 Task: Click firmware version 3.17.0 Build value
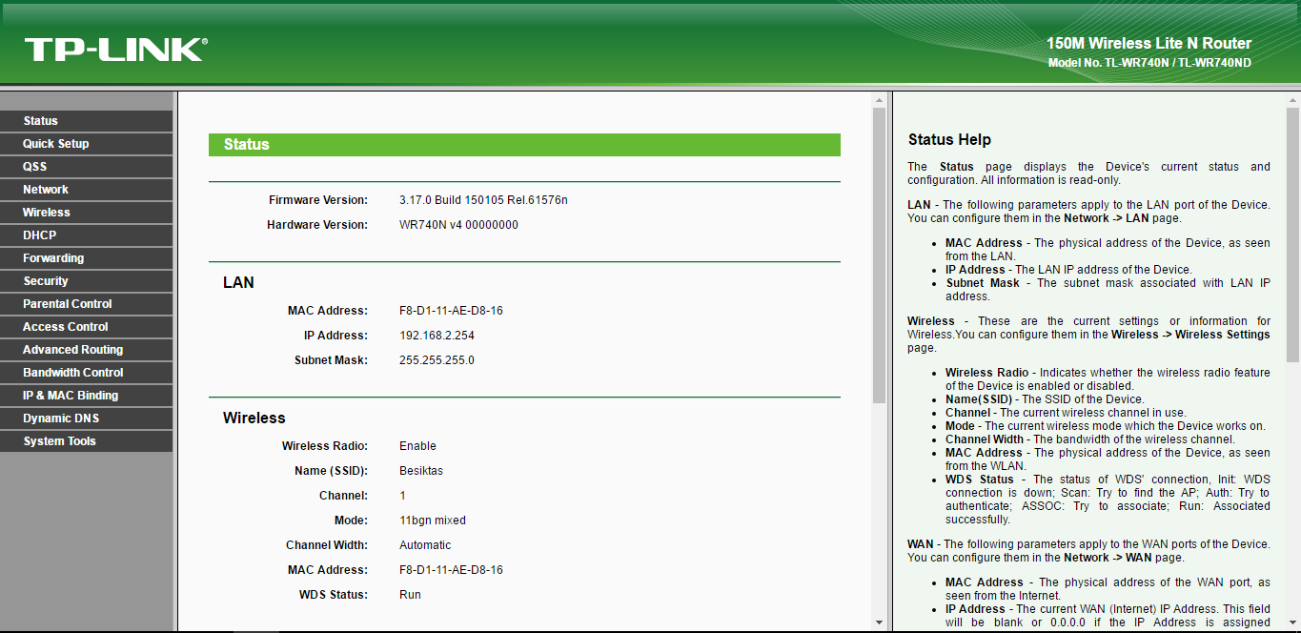click(x=483, y=200)
